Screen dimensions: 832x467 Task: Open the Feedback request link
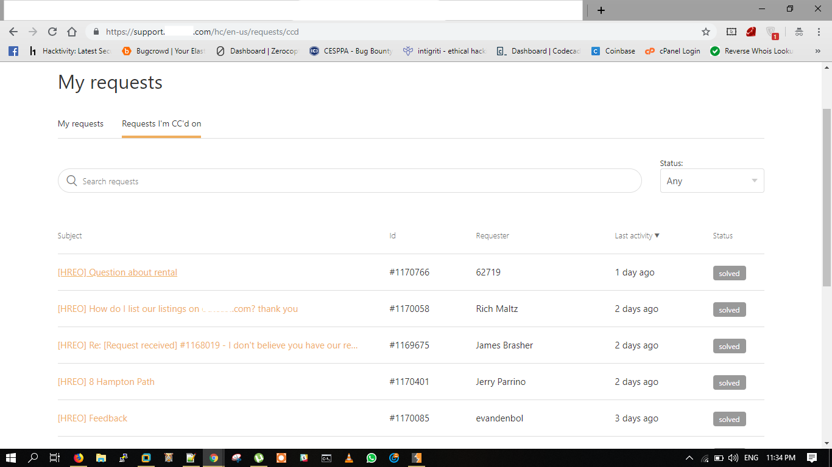[93, 418]
